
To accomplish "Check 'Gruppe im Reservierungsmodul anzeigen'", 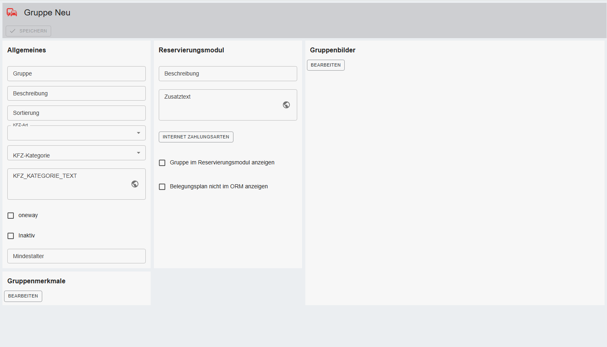I will tap(162, 163).
